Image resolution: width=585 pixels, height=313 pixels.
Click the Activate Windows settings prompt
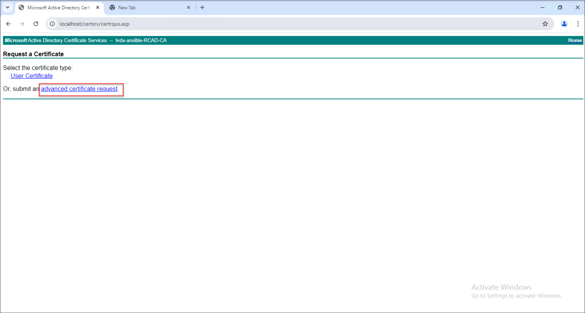click(x=516, y=296)
